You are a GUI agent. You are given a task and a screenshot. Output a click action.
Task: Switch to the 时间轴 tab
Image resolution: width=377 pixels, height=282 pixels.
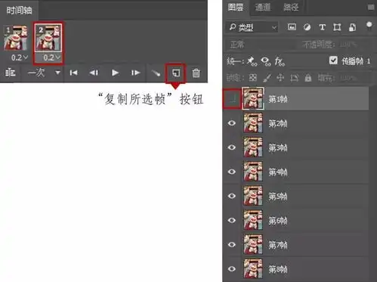click(19, 11)
